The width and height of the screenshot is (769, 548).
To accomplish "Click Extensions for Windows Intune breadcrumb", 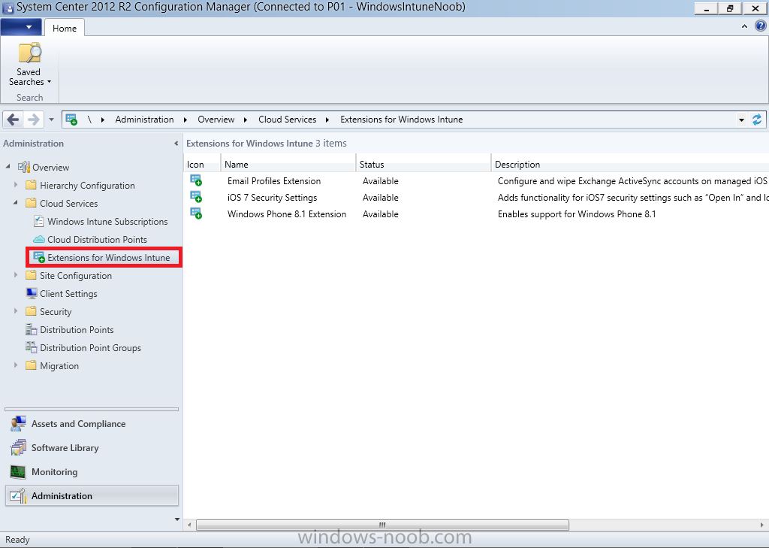I will point(401,120).
